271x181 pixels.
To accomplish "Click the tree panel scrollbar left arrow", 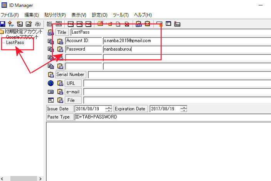I will click(x=2, y=179).
